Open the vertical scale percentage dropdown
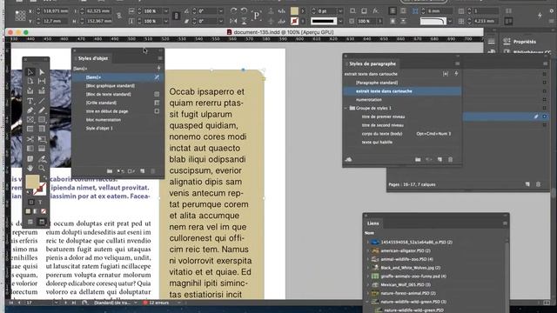 coord(165,21)
